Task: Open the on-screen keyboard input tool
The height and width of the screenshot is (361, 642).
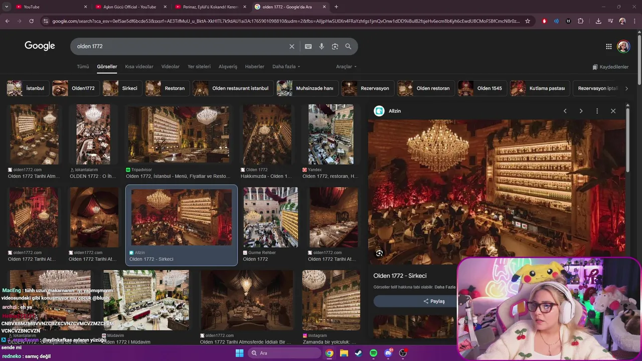Action: click(x=308, y=46)
